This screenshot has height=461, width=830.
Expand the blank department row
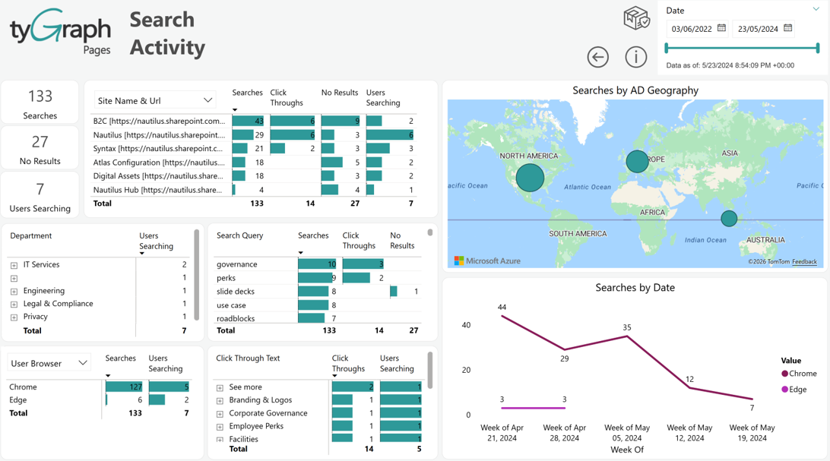[x=14, y=279]
